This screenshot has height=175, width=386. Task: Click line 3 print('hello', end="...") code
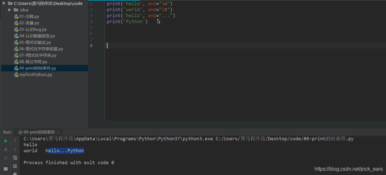pyautogui.click(x=141, y=16)
